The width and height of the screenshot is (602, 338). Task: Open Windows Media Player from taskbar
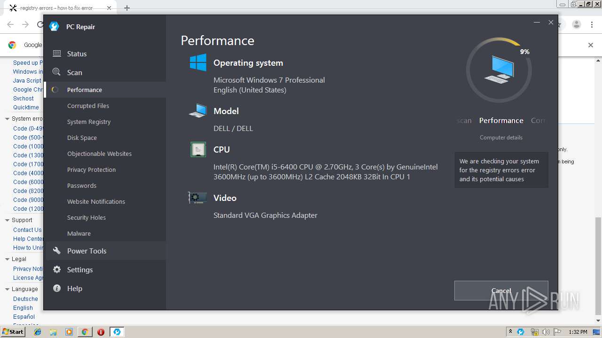(x=69, y=332)
